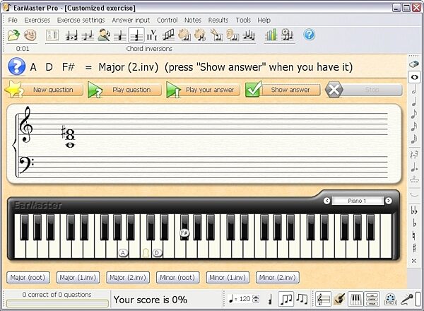Click the Piano 1 instrument name field
The height and width of the screenshot is (311, 424).
tap(358, 201)
